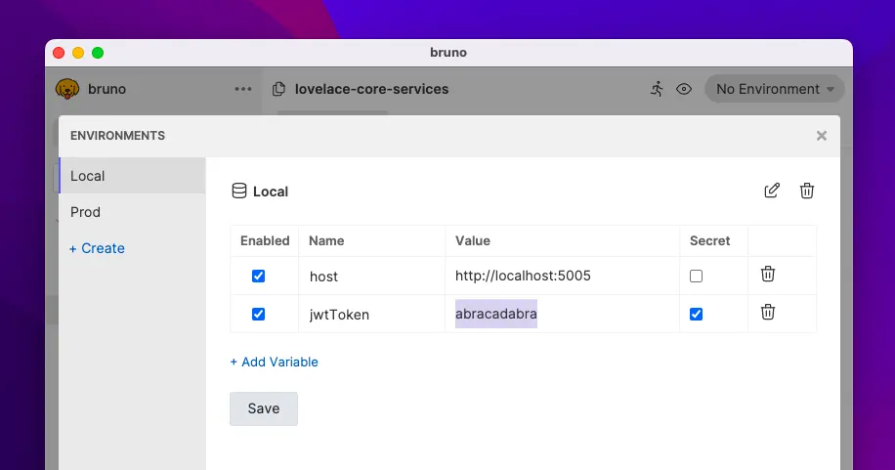Uncheck Enabled for the jwtToken variable
Image resolution: width=895 pixels, height=470 pixels.
click(x=259, y=314)
